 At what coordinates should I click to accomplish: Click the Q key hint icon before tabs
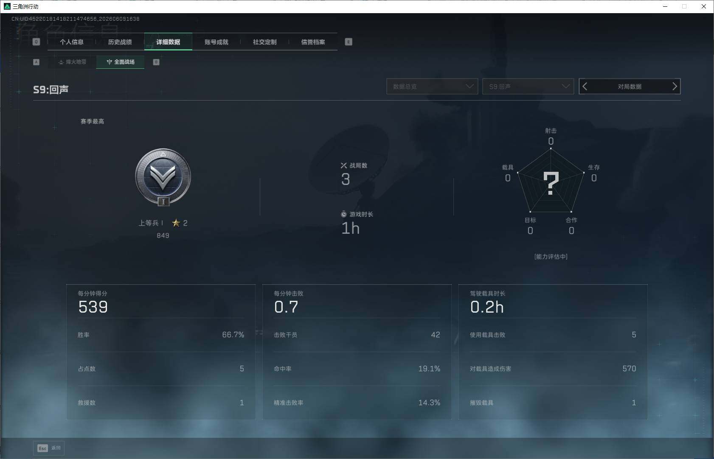(37, 42)
